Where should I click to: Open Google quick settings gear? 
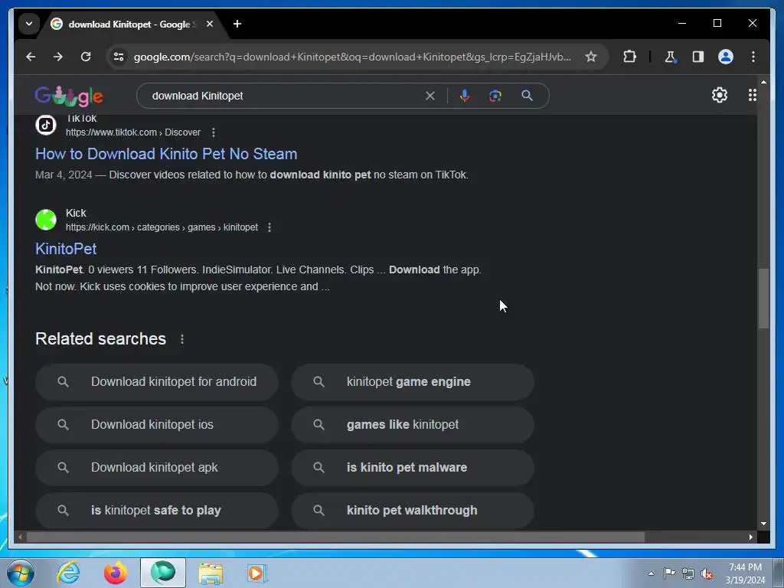coord(720,95)
